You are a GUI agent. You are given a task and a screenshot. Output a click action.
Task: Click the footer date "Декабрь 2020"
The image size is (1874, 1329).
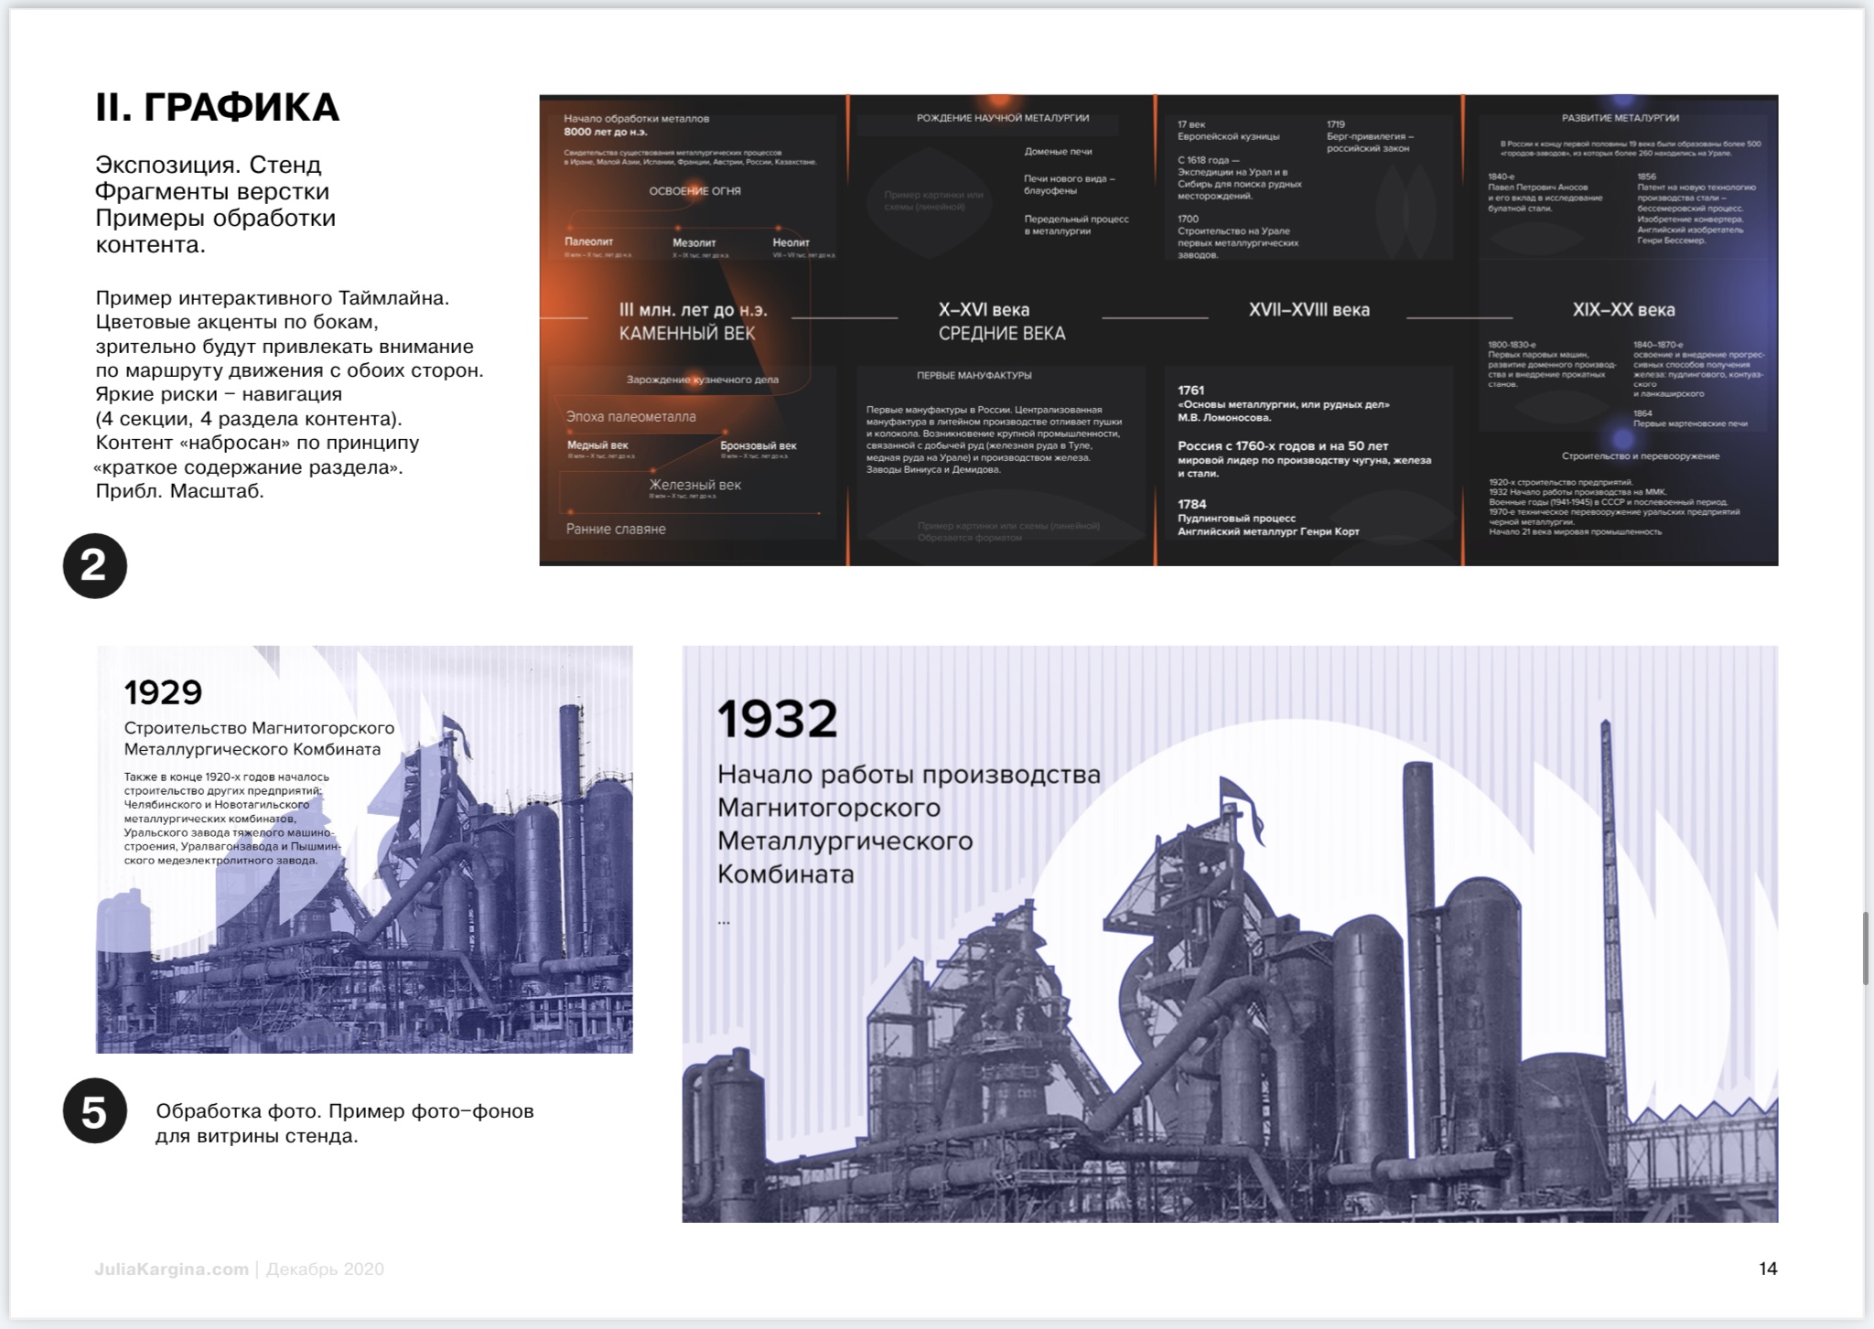325,1269
